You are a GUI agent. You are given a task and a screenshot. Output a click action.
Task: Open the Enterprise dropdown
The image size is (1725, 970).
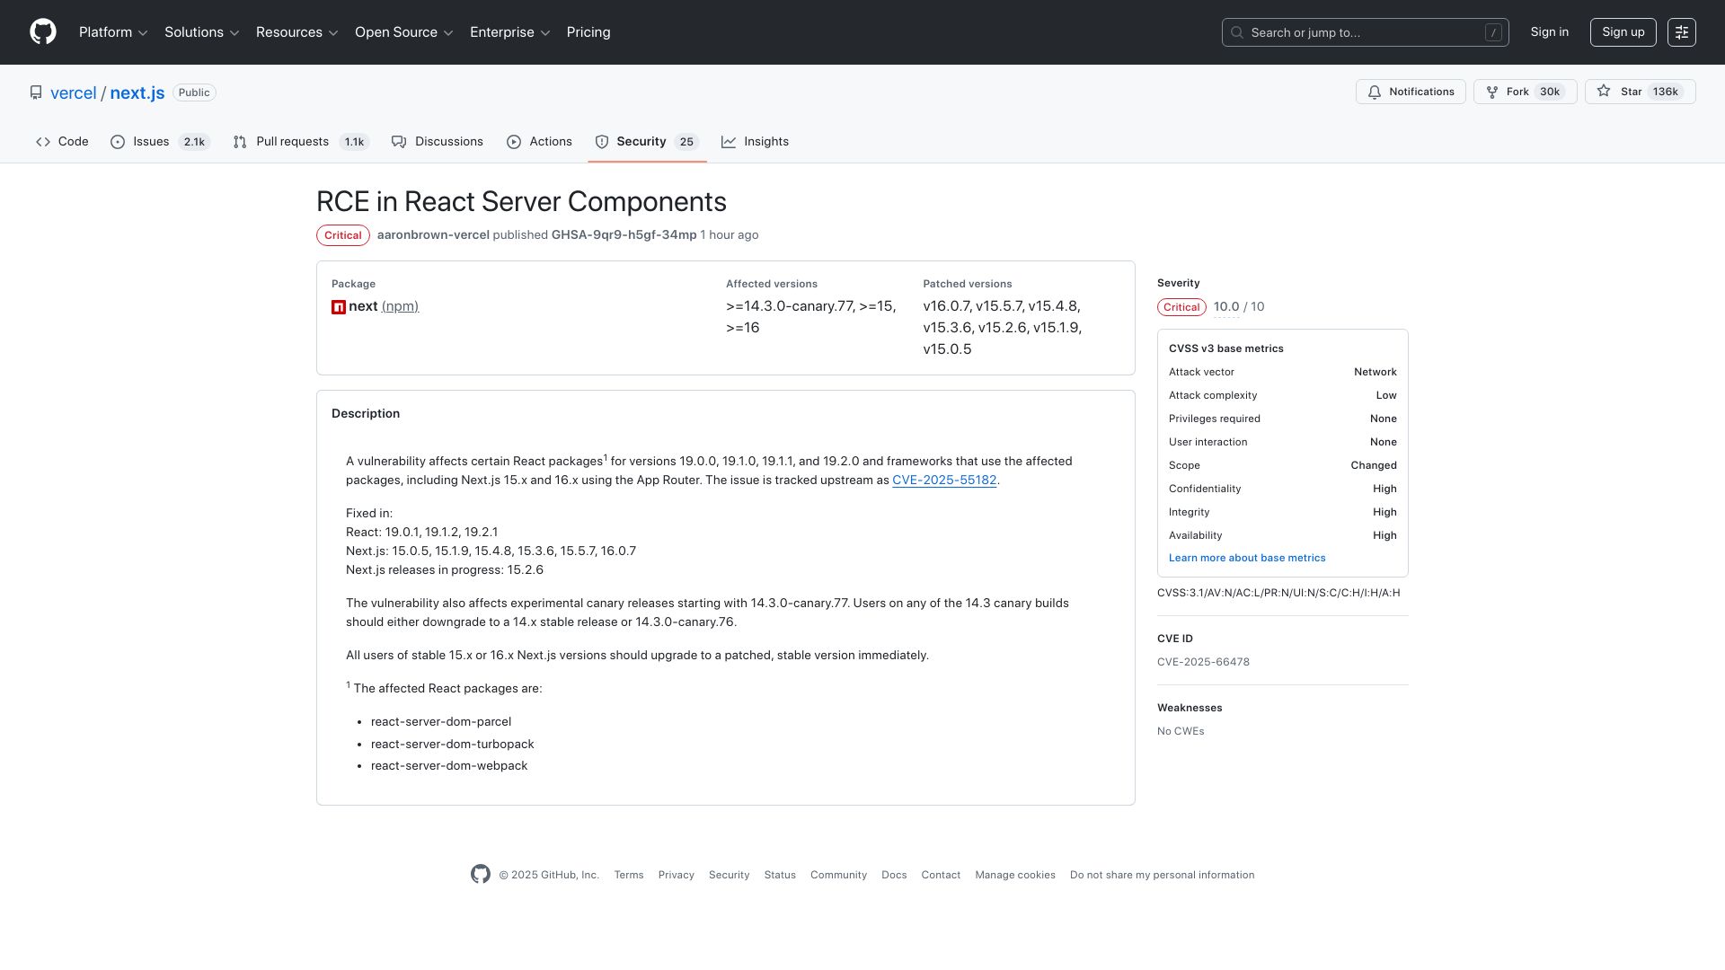tap(510, 32)
